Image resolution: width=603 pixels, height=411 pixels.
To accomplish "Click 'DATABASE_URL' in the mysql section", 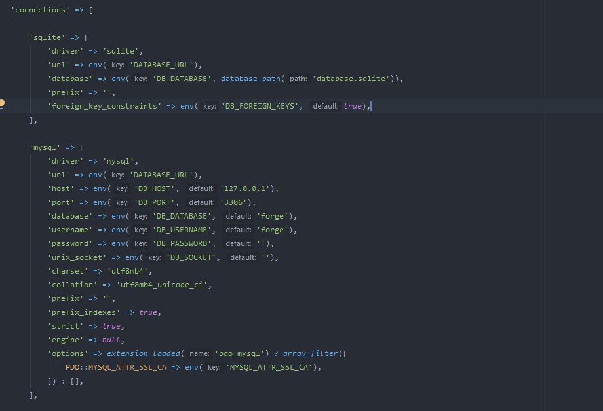I will pyautogui.click(x=161, y=175).
